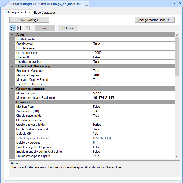Select the Log database value field
Screen dimensions: 183x183
133,48
